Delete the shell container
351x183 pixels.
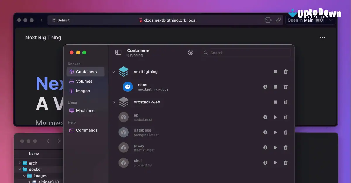tap(285, 163)
